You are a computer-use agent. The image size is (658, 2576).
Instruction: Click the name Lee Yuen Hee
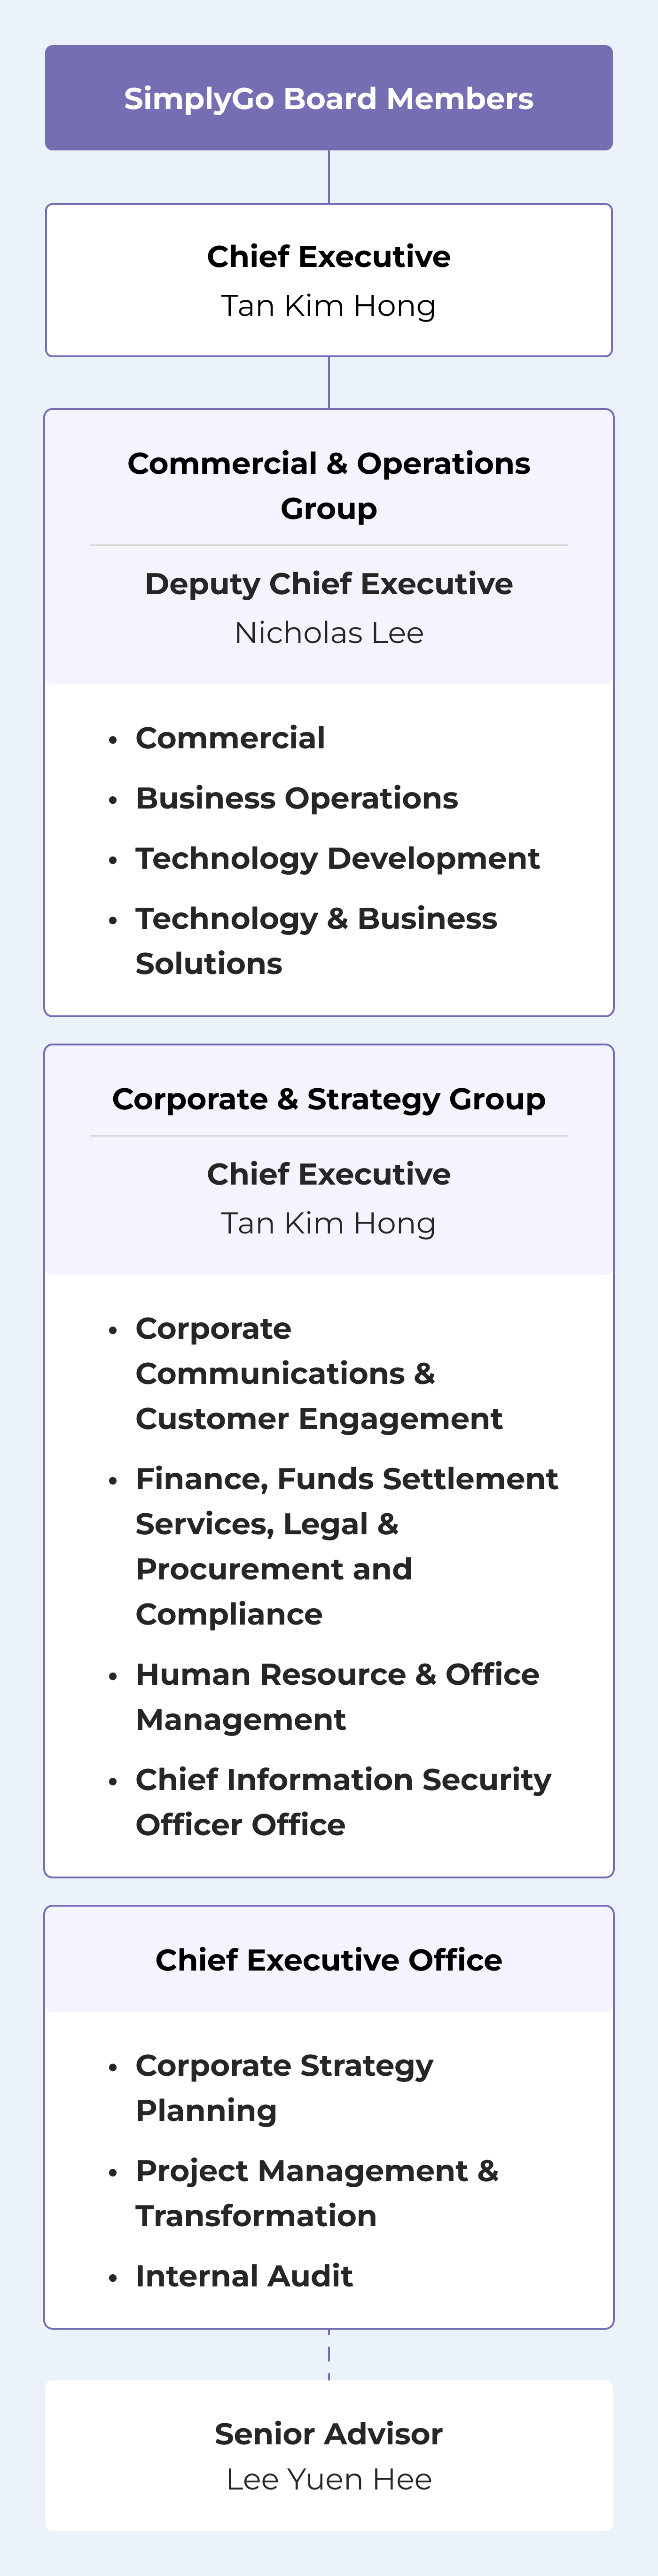pyautogui.click(x=328, y=2479)
